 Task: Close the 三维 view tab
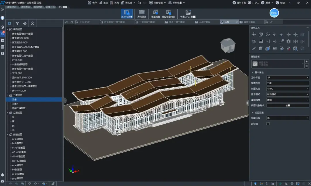(236, 22)
